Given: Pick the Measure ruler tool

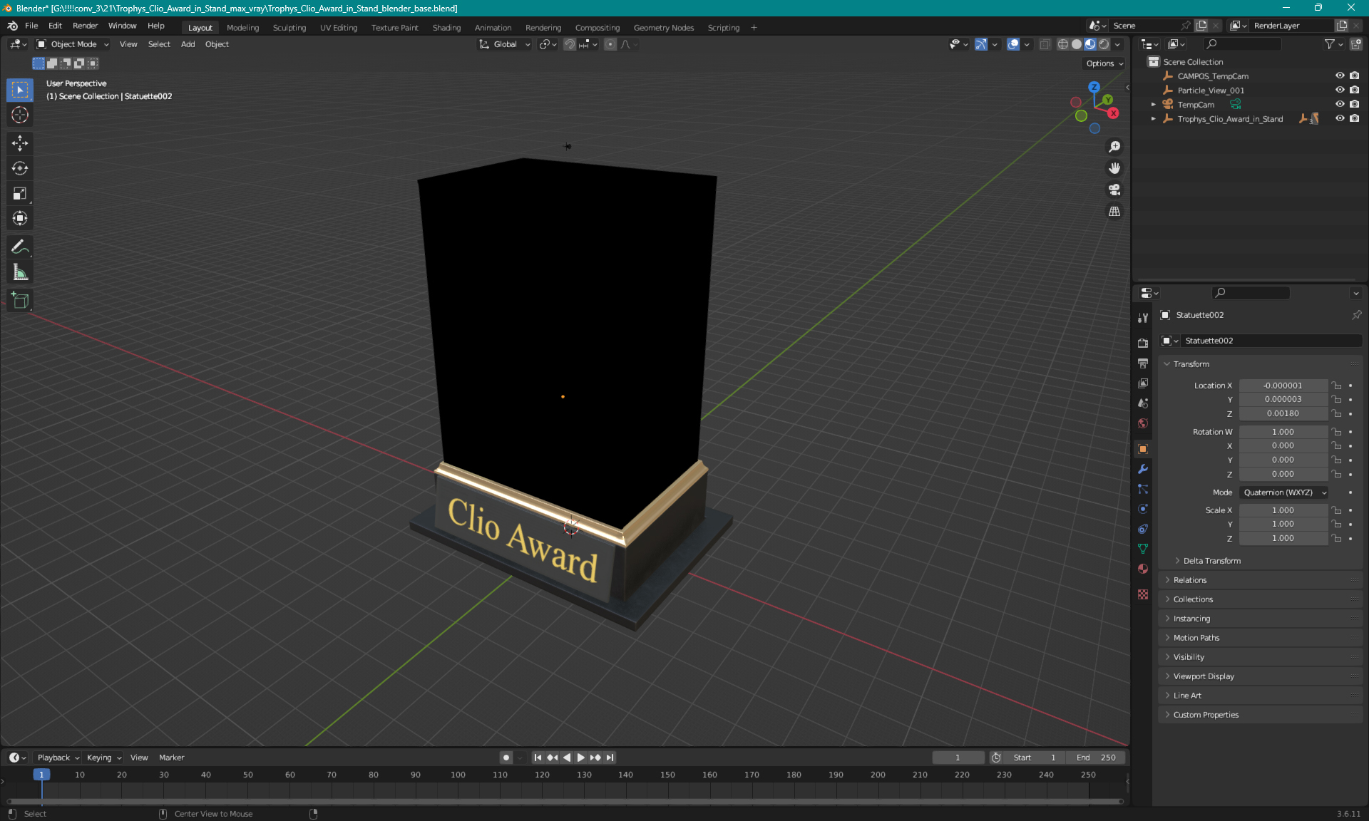Looking at the screenshot, I should (20, 272).
